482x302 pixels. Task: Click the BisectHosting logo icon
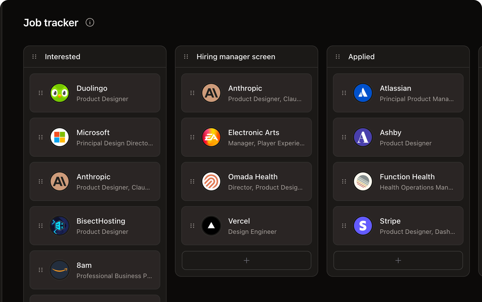pos(60,226)
